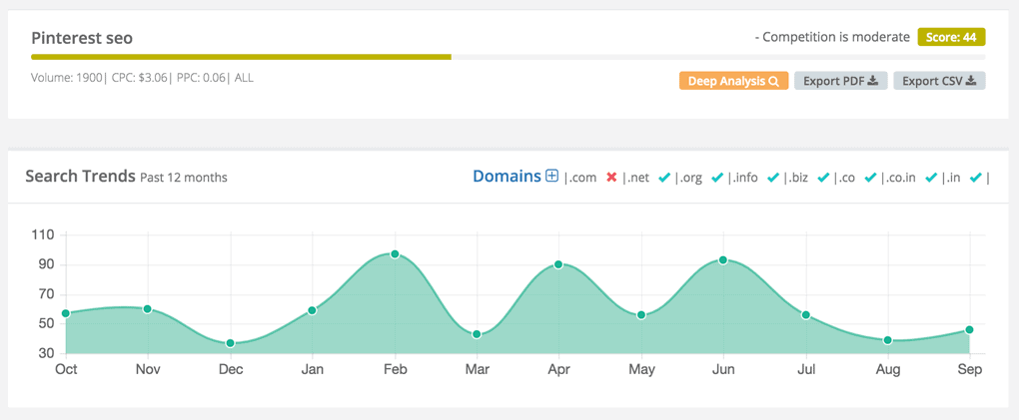Click the .org domain label
1019x420 pixels.
point(690,178)
